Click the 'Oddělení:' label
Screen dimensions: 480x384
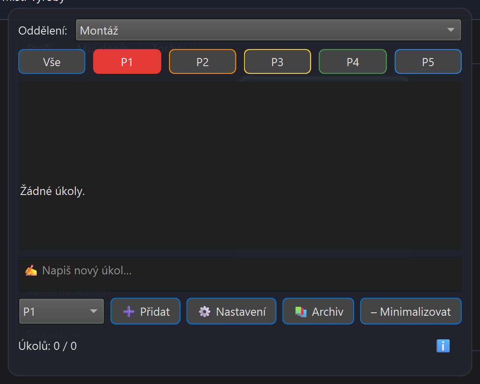[43, 31]
